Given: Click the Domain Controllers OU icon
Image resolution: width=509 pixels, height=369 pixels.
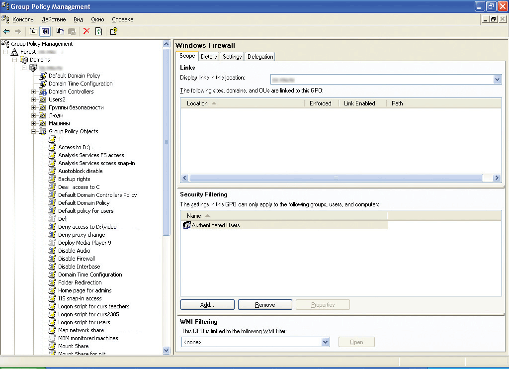Looking at the screenshot, I should coord(43,92).
